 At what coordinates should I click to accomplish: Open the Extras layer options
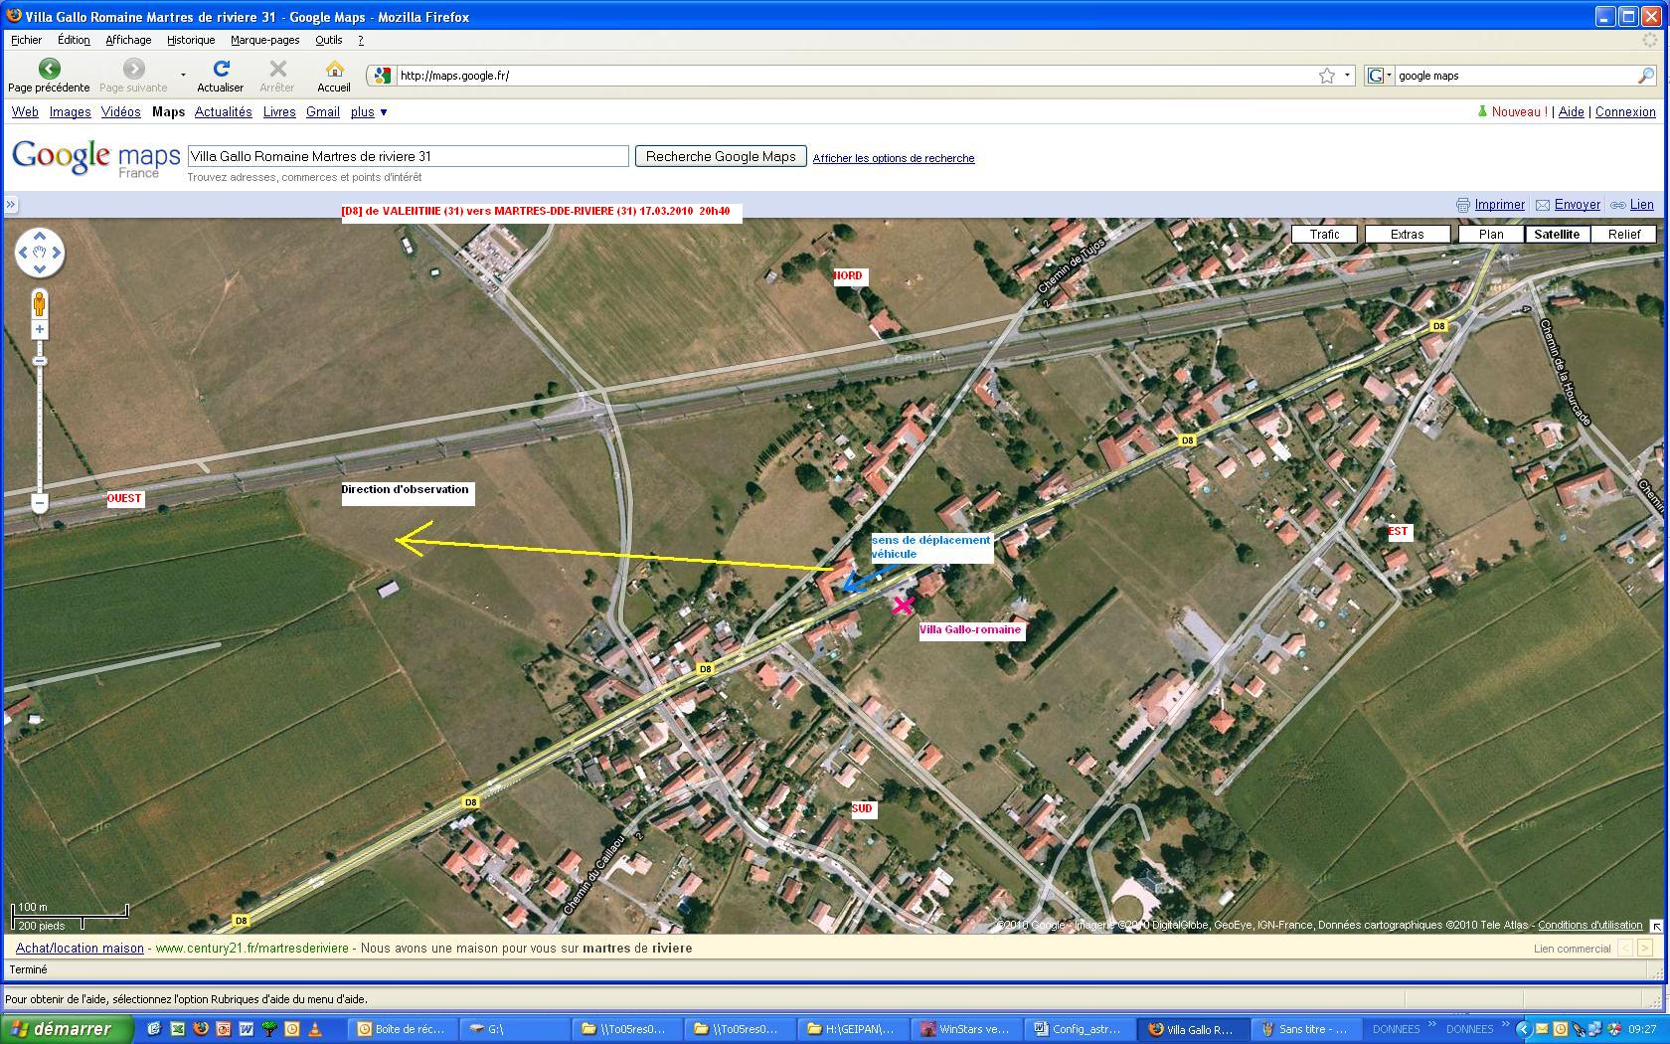(x=1407, y=235)
